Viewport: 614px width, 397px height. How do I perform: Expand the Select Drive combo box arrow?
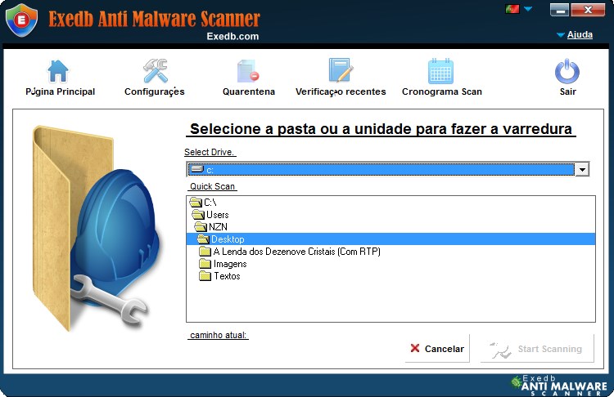click(582, 170)
